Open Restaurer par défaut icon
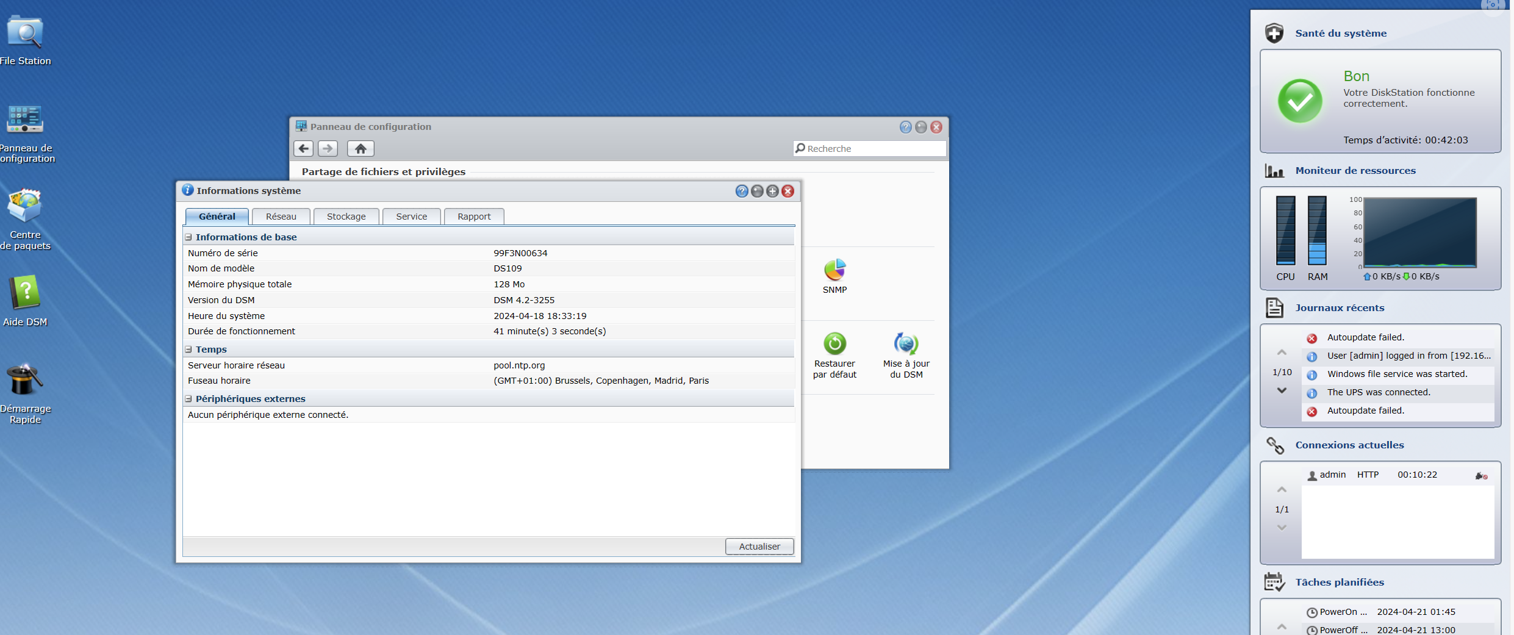This screenshot has height=635, width=1514. click(834, 356)
